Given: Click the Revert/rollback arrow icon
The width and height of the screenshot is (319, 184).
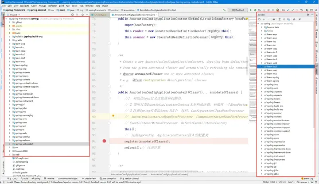Looking at the screenshot, I should pos(302,10).
